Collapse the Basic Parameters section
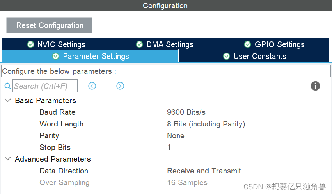 [7, 100]
